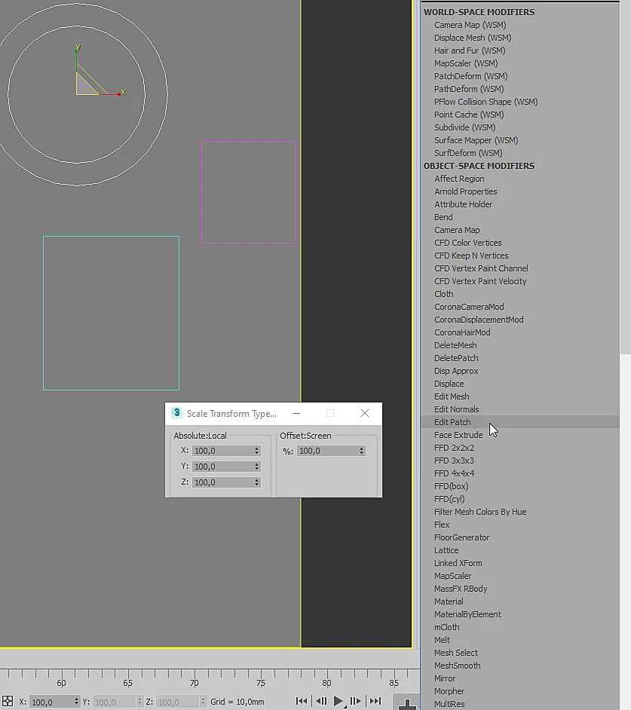Choose CFD Color Vertices modifier

[467, 243]
